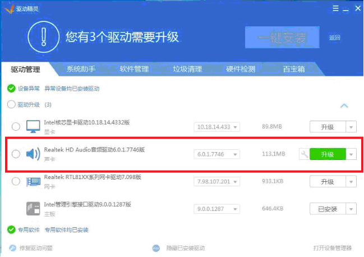Expand arrow beside Intel显卡 升级 button
The image size is (364, 257).
[351, 127]
